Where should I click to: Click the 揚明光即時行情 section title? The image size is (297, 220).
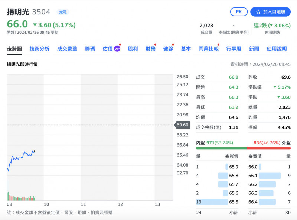(22, 64)
